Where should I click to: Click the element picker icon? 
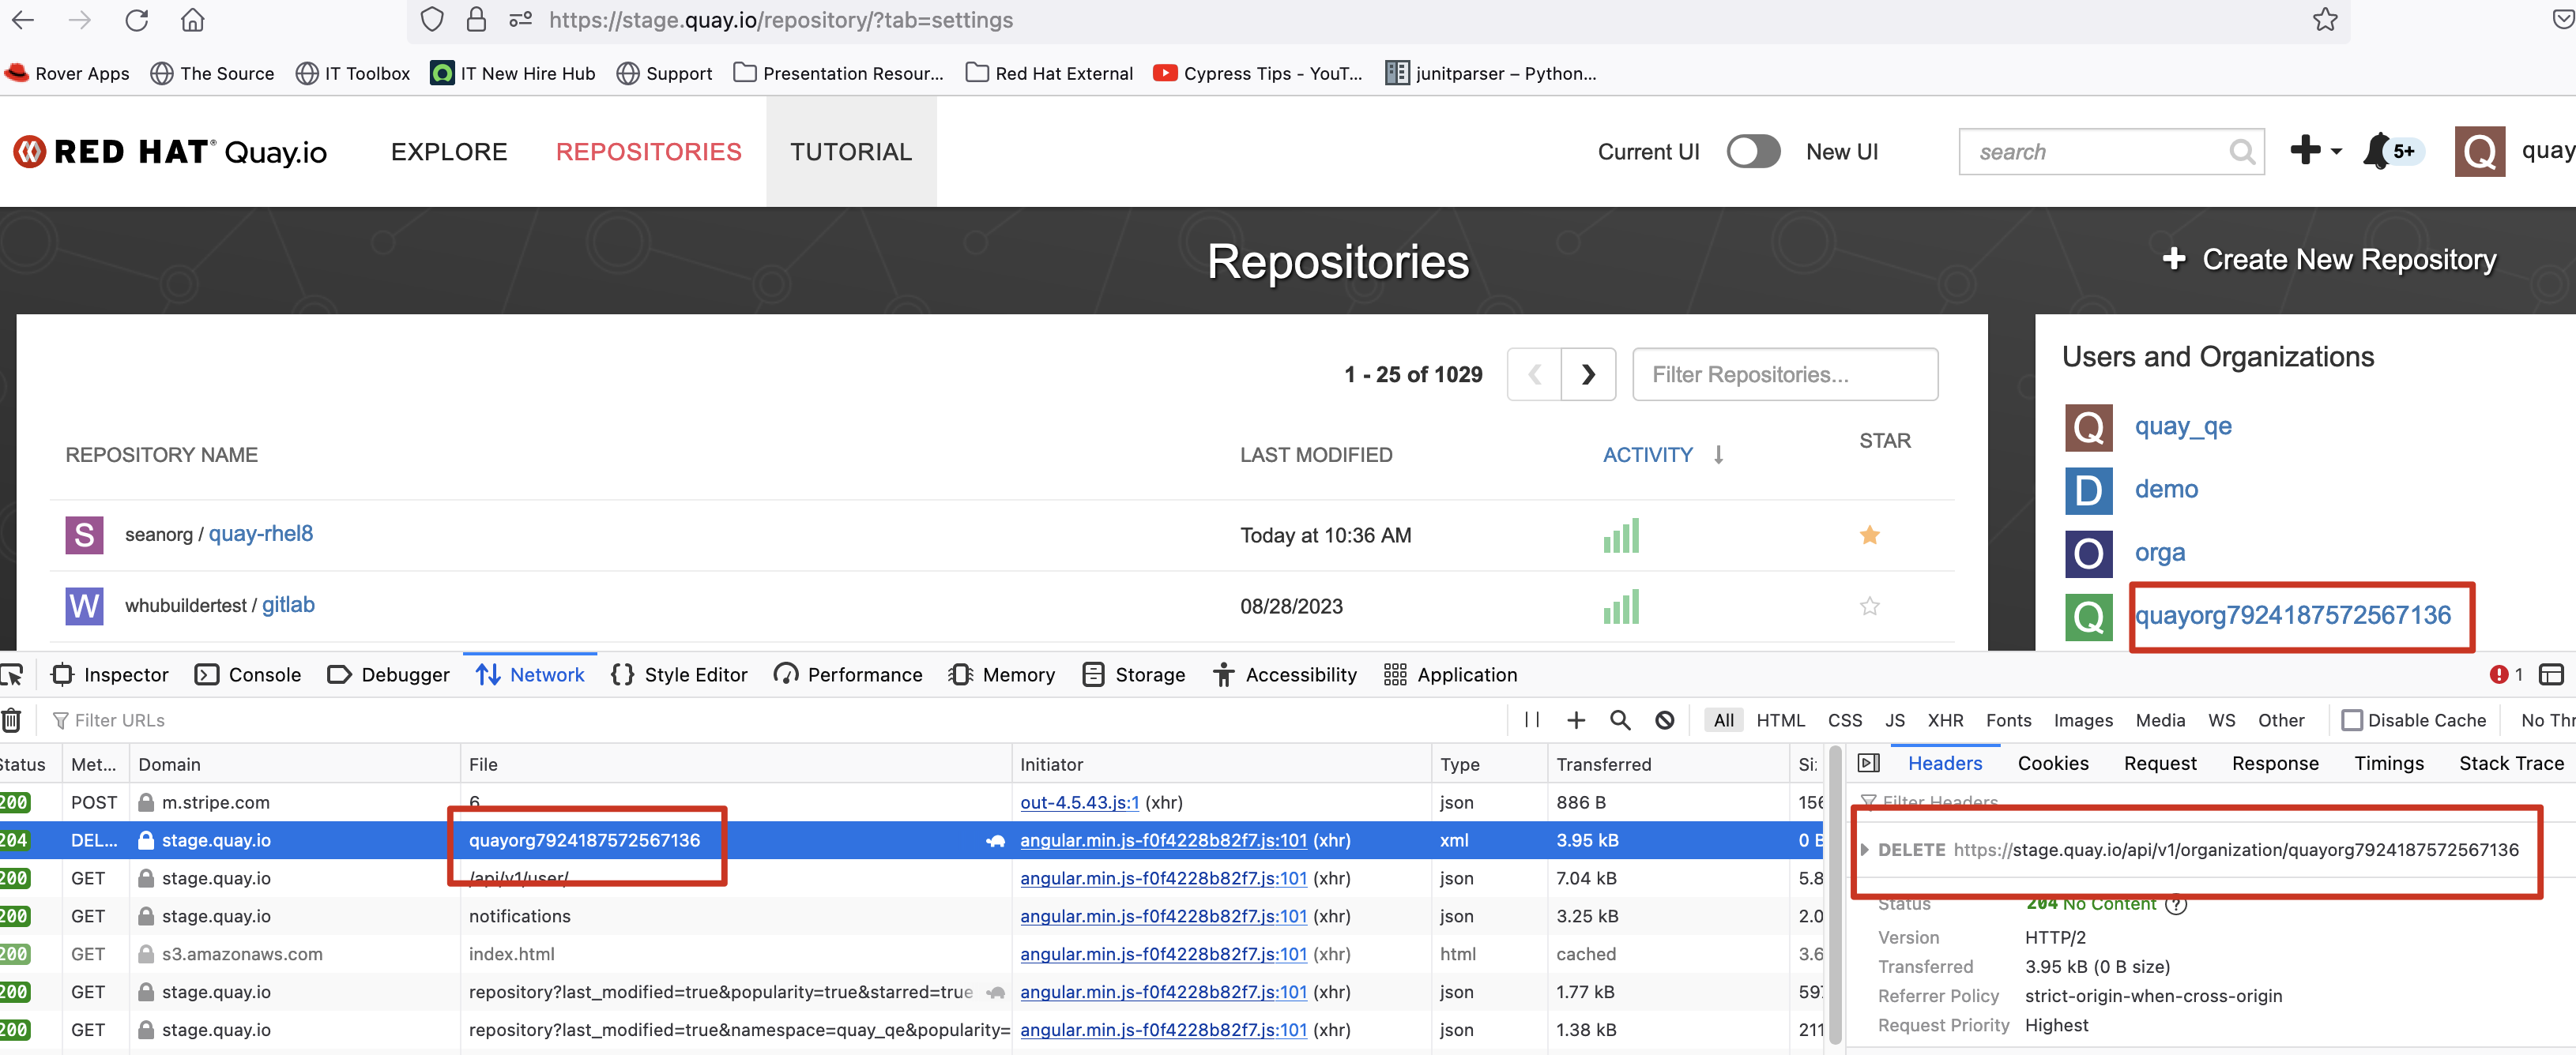point(12,675)
